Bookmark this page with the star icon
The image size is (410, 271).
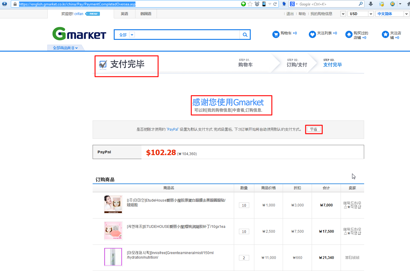250,4
